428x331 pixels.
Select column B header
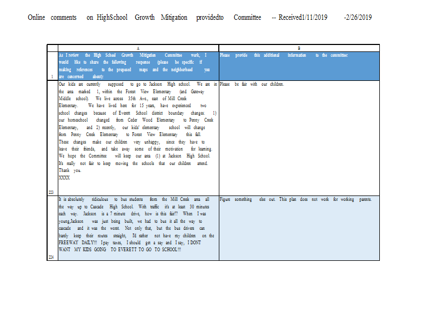[x=299, y=48]
